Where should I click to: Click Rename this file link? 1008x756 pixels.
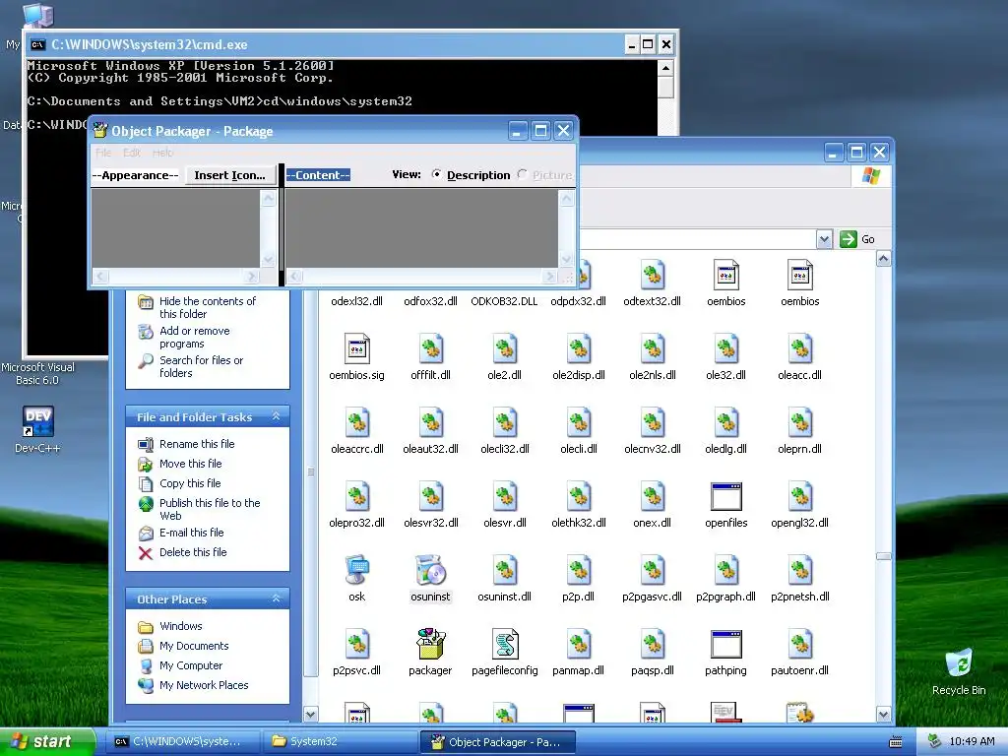point(197,444)
